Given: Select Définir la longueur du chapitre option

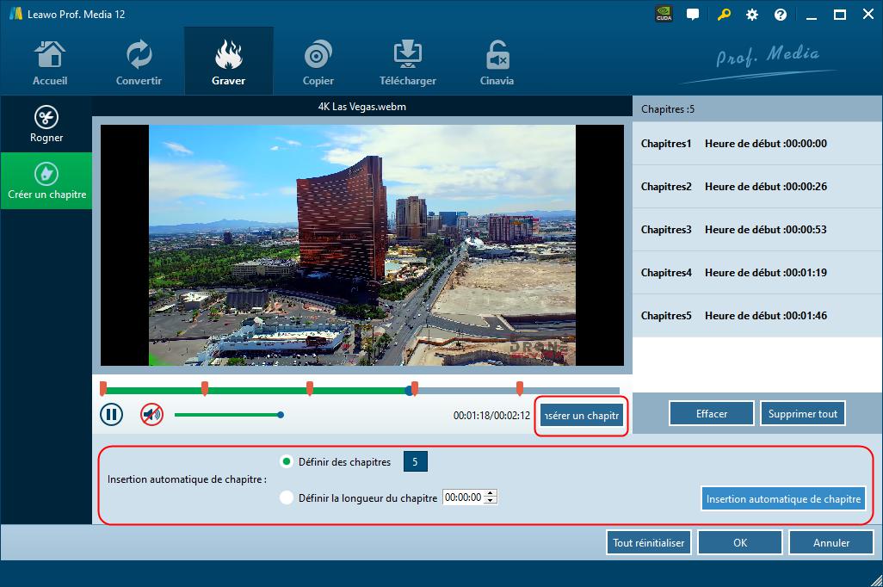Looking at the screenshot, I should coord(287,497).
